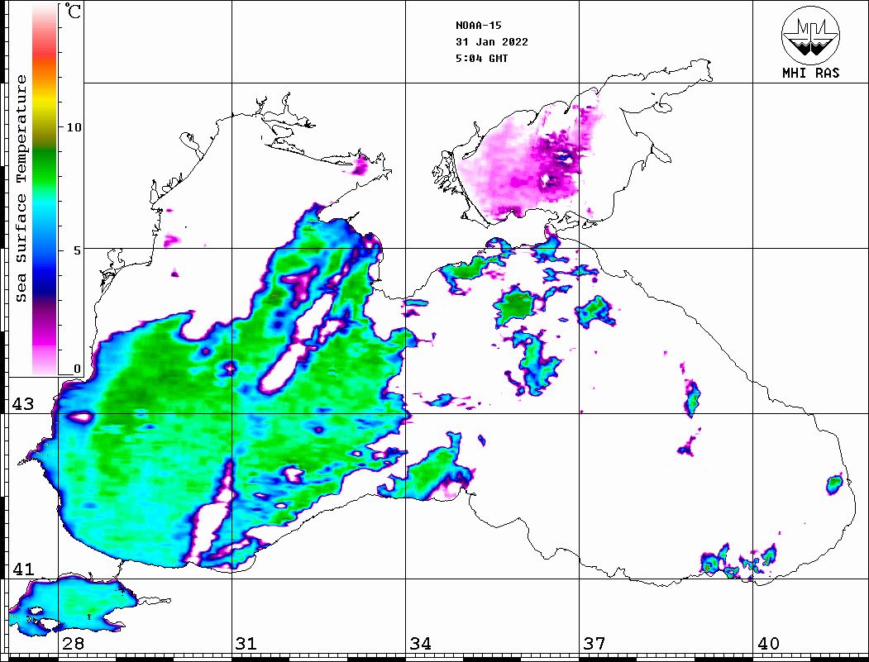869x662 pixels.
Task: Click longitude label '40'
Action: (768, 643)
